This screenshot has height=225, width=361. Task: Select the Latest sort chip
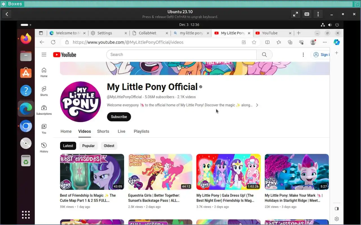click(68, 146)
